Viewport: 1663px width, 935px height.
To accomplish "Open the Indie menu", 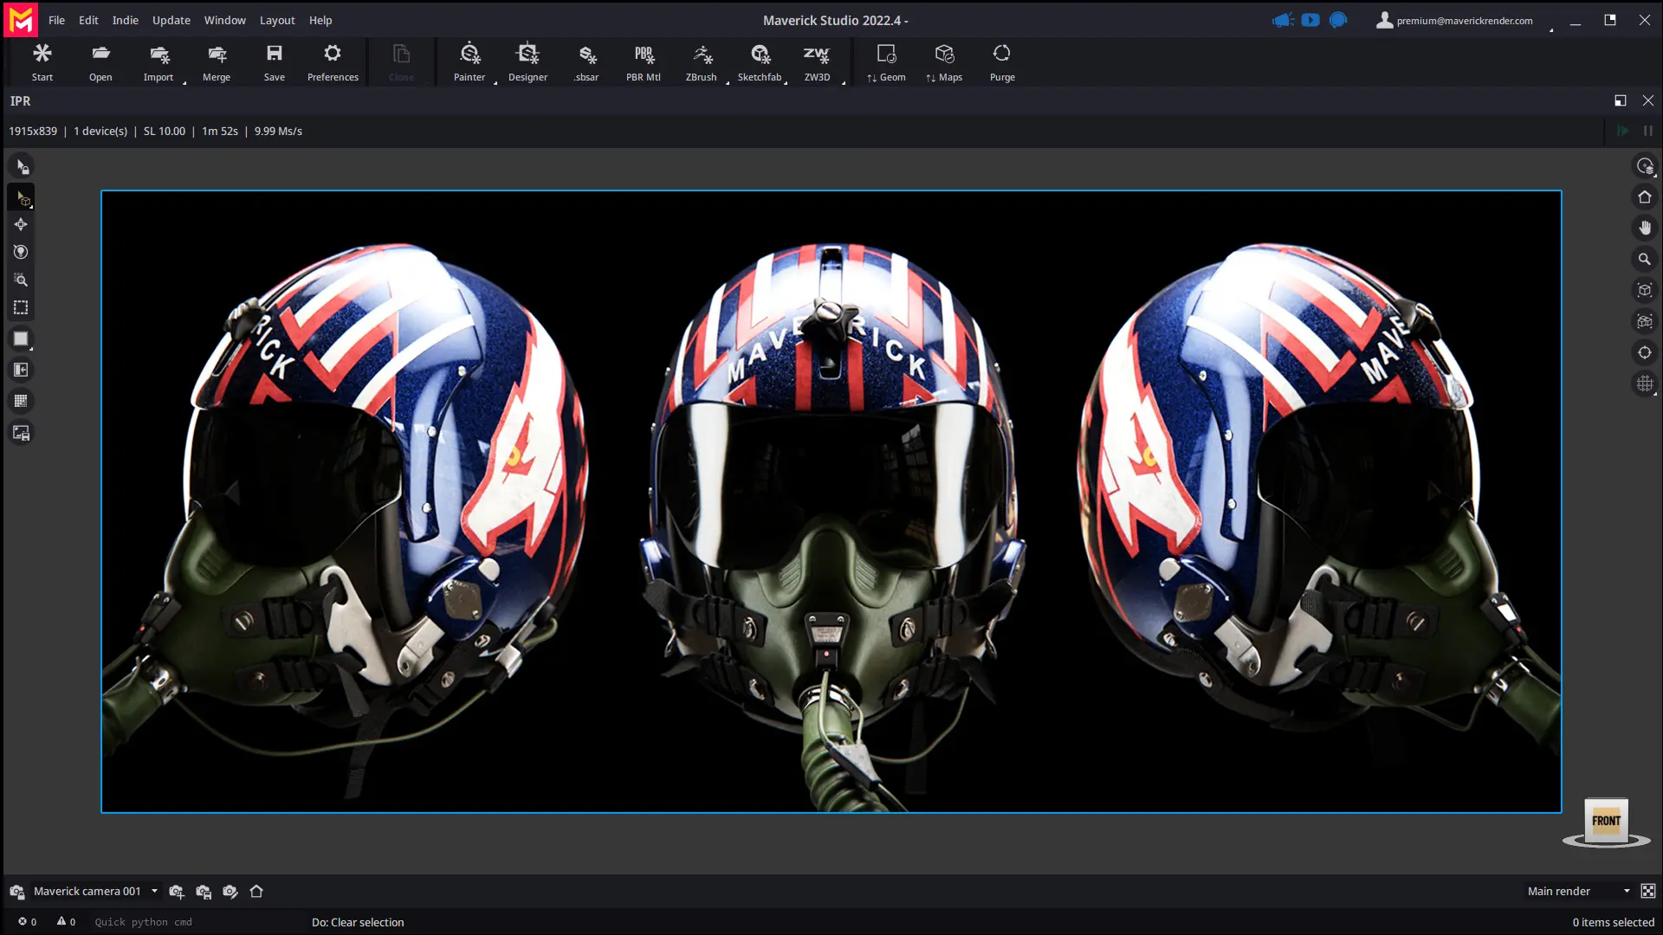I will coord(125,20).
